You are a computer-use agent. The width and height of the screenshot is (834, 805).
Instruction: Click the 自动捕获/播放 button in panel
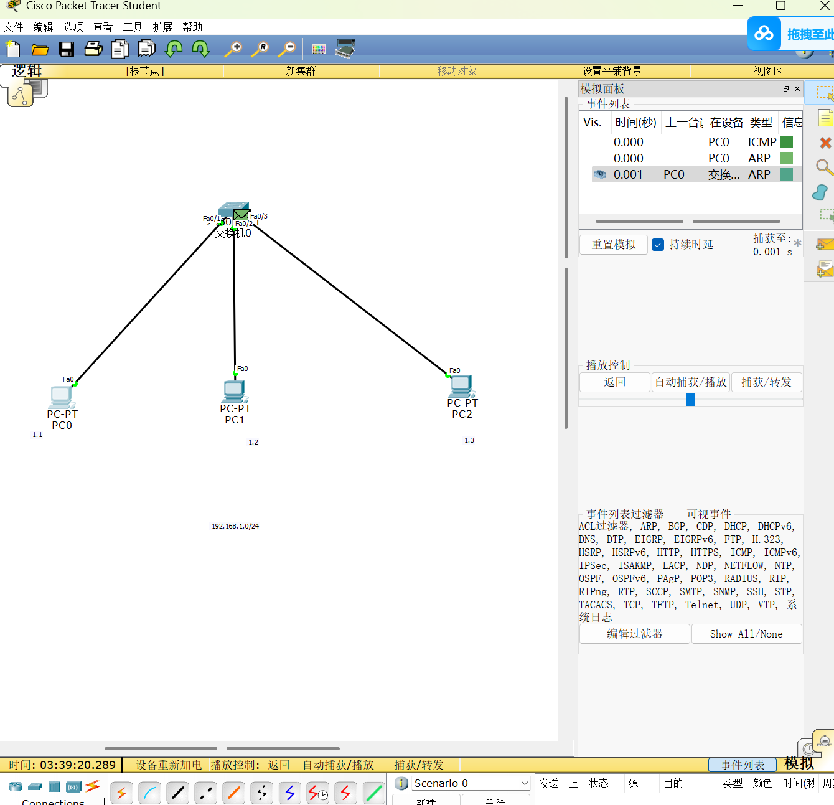691,382
